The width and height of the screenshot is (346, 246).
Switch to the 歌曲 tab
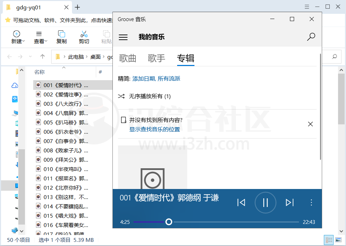128,58
